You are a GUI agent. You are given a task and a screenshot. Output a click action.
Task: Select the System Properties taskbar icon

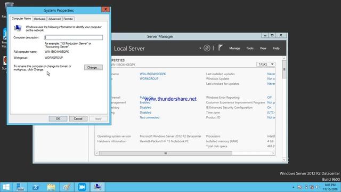tap(98, 187)
